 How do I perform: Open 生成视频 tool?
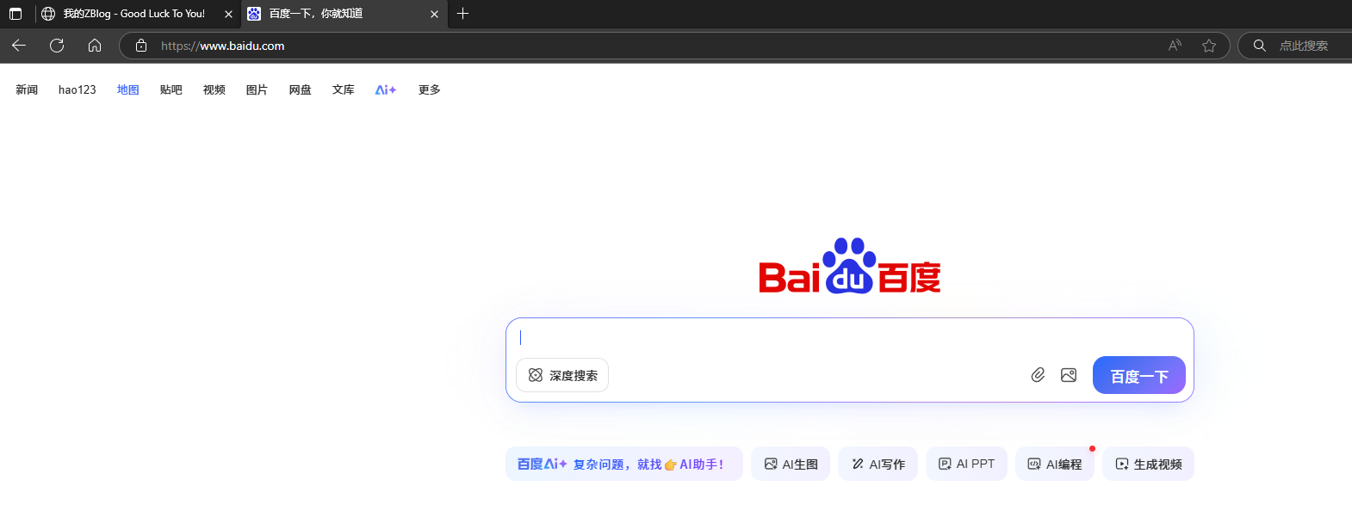pyautogui.click(x=1149, y=464)
